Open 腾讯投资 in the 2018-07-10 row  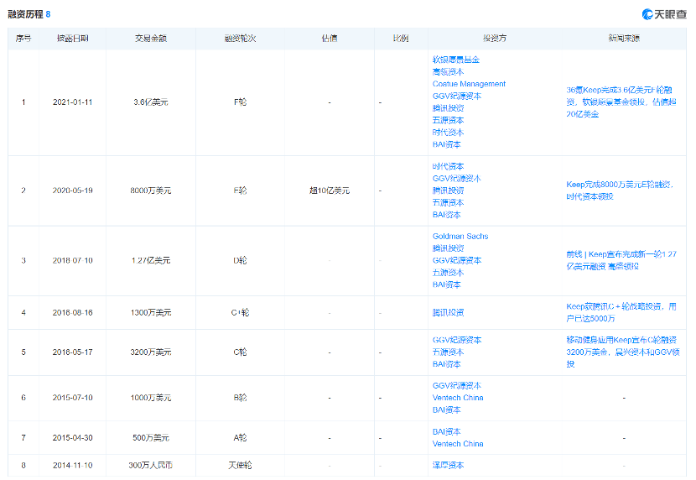(x=448, y=248)
